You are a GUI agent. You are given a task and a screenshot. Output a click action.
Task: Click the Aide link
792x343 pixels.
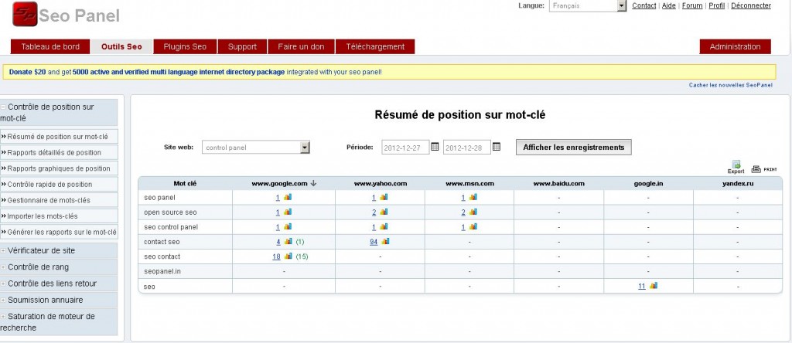point(669,5)
